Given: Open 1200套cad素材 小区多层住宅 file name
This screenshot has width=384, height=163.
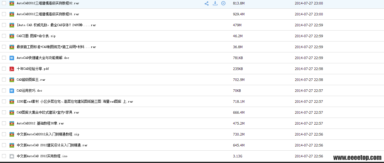Looking at the screenshot, I should tap(75, 102).
